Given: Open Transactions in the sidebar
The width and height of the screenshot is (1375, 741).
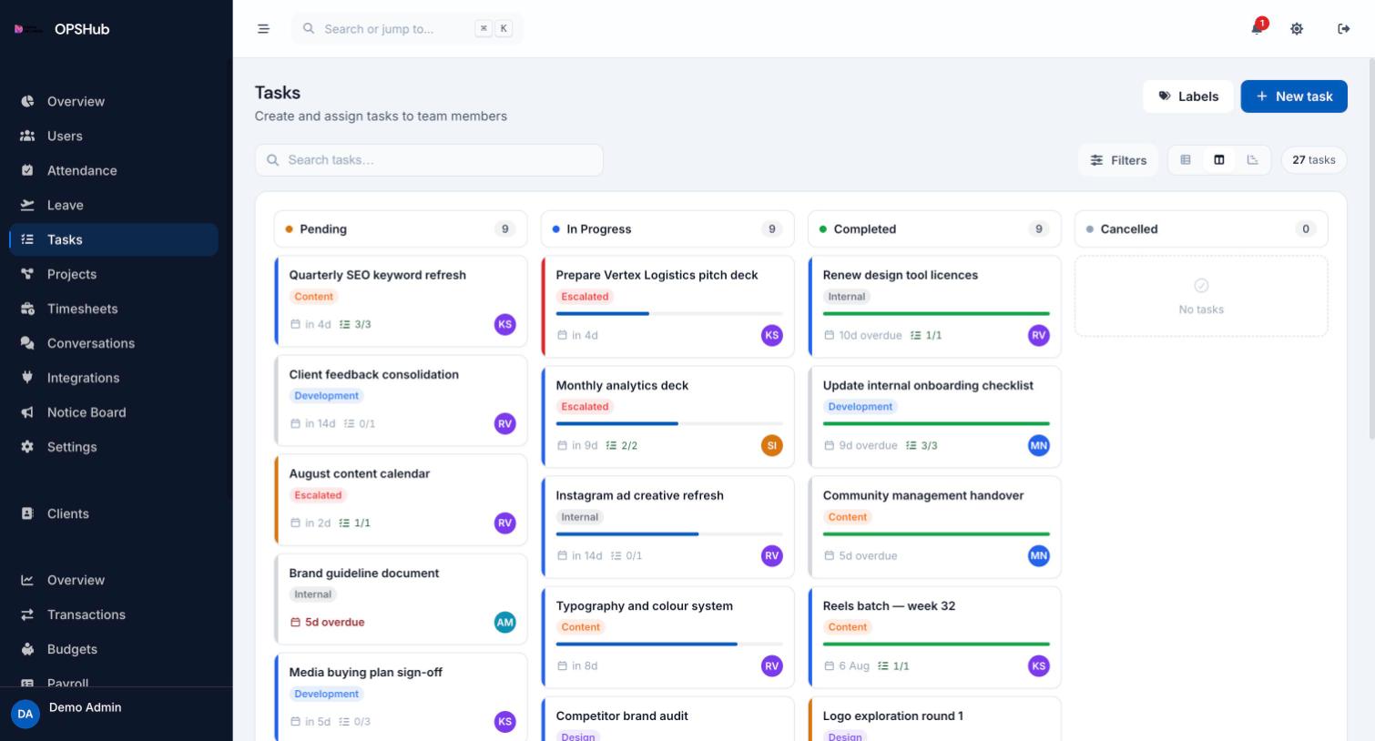Looking at the screenshot, I should tap(114, 614).
